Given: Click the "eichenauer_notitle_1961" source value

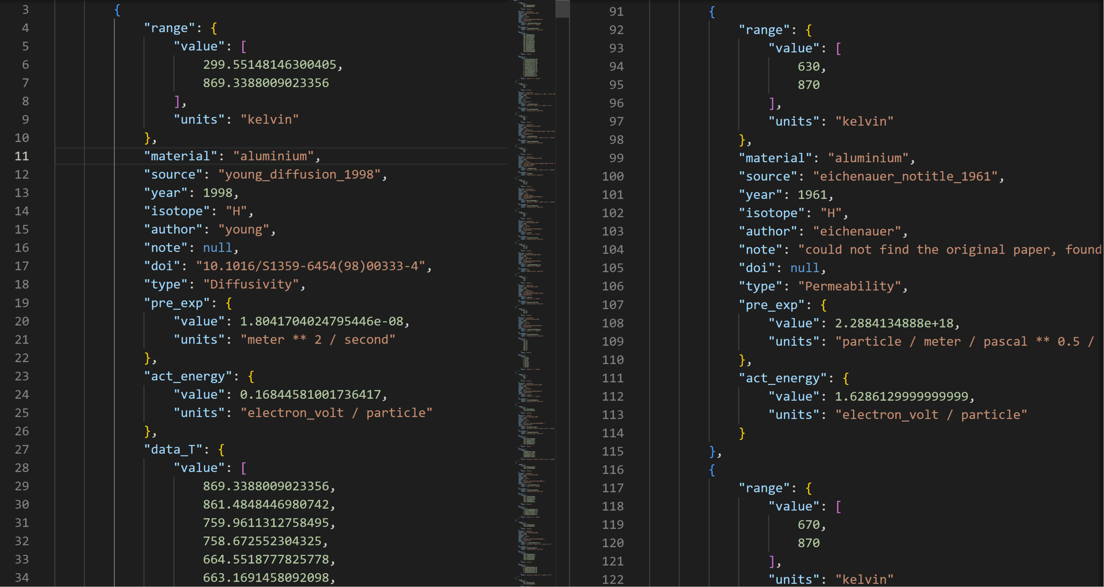Looking at the screenshot, I should 905,176.
